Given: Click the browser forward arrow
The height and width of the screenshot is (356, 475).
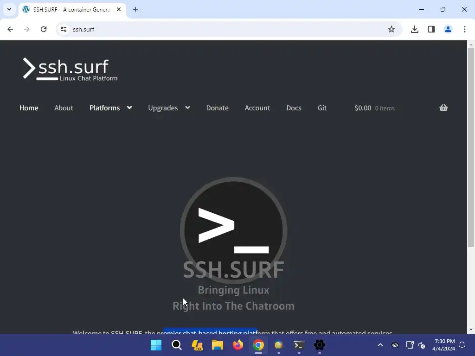Looking at the screenshot, I should point(26,29).
